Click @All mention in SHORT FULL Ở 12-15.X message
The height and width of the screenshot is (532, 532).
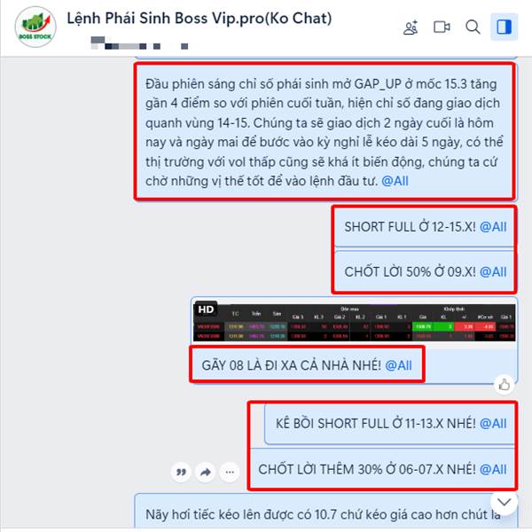tap(493, 227)
